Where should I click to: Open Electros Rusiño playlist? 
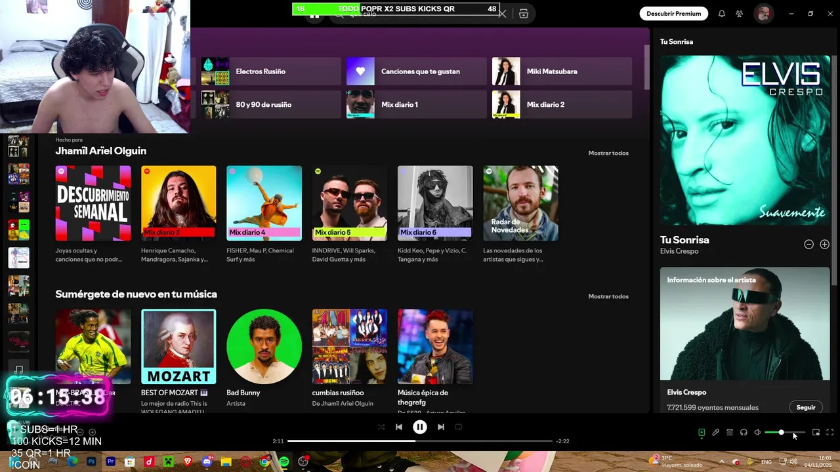pos(271,71)
